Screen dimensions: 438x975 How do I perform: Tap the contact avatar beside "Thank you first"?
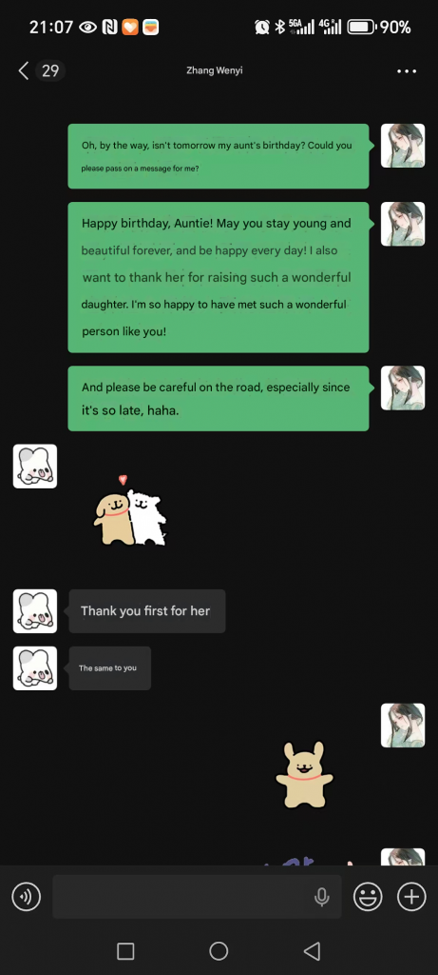click(35, 611)
